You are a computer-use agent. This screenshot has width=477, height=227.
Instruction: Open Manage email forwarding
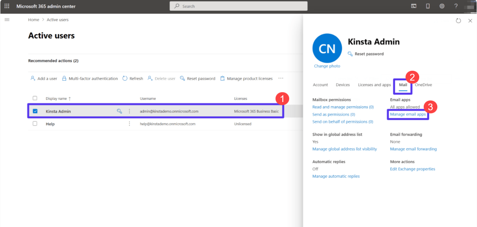(414, 149)
